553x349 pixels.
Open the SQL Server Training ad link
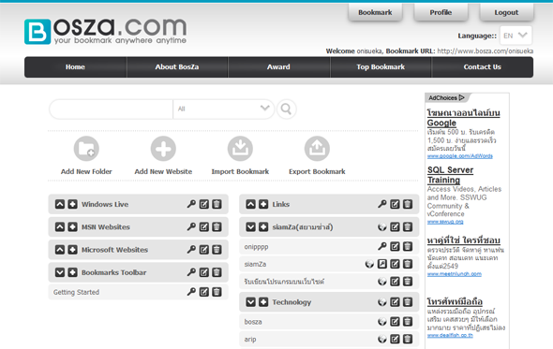click(450, 175)
